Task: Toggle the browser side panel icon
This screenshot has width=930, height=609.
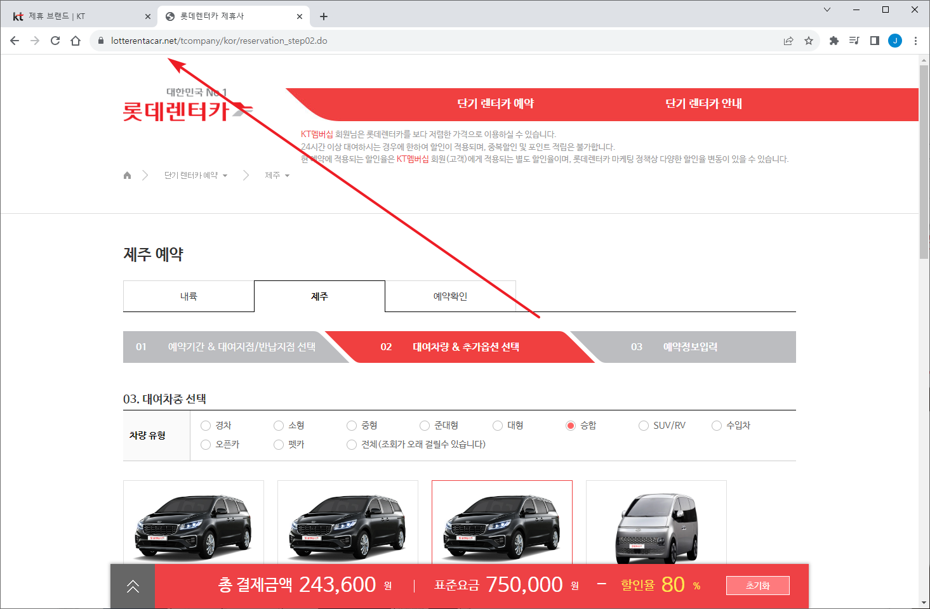Action: tap(875, 41)
